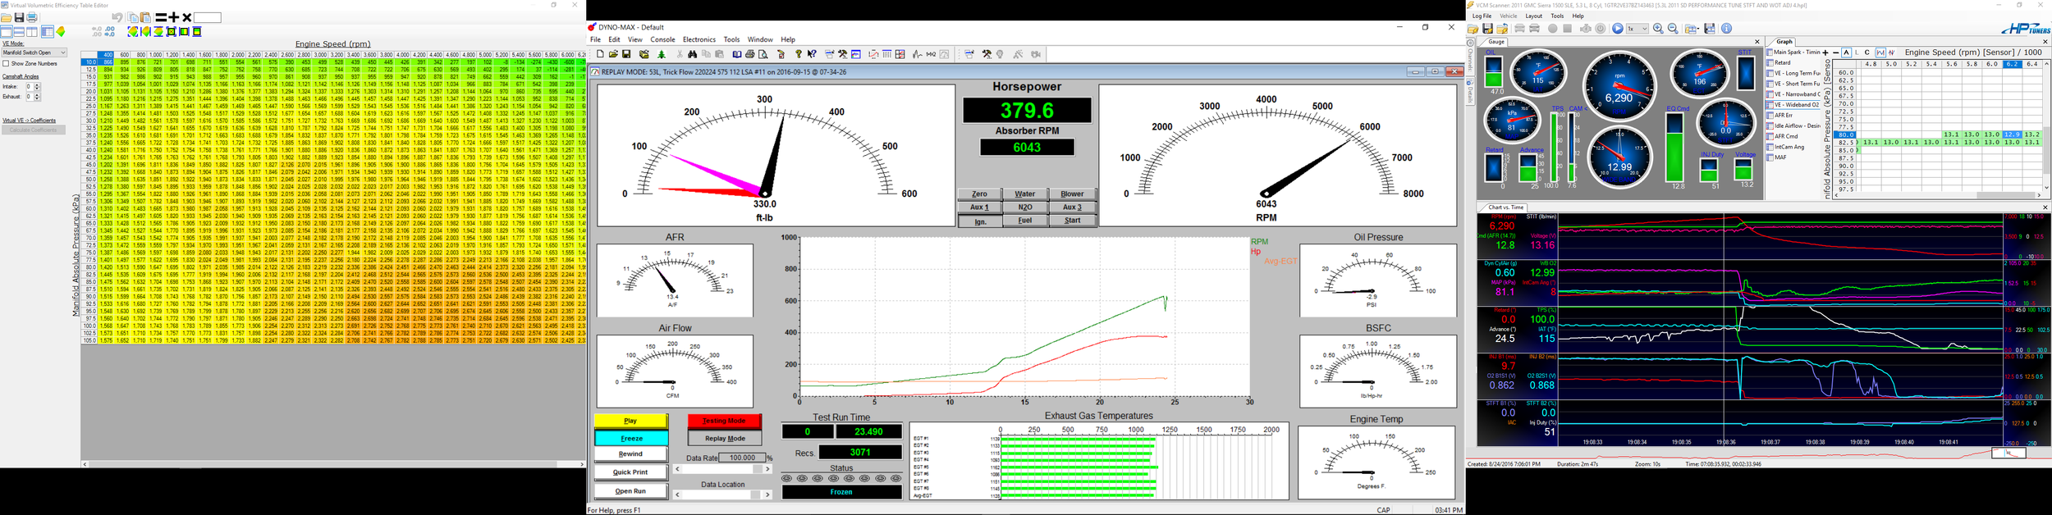Enable Show Zone Numbers checkbox
The width and height of the screenshot is (2052, 515).
[6, 63]
